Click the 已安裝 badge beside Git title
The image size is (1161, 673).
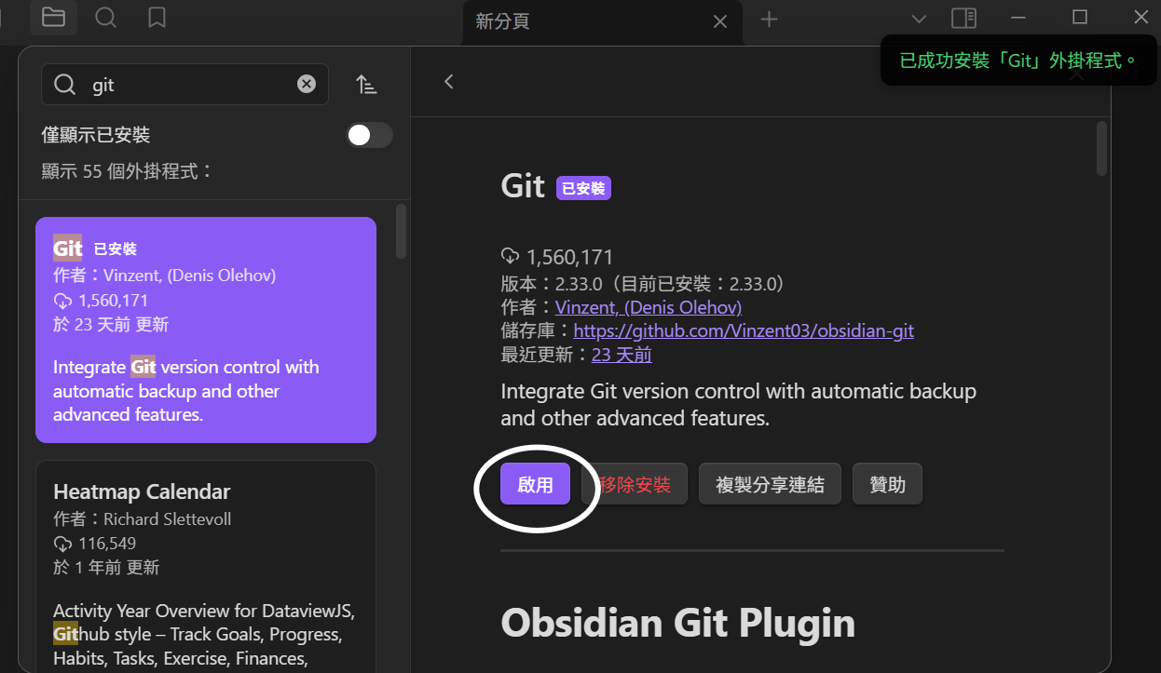click(583, 188)
